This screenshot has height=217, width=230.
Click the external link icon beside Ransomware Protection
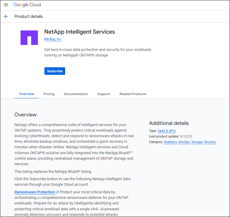click(x=58, y=192)
